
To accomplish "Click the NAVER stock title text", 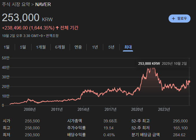I will coord(43,5).
